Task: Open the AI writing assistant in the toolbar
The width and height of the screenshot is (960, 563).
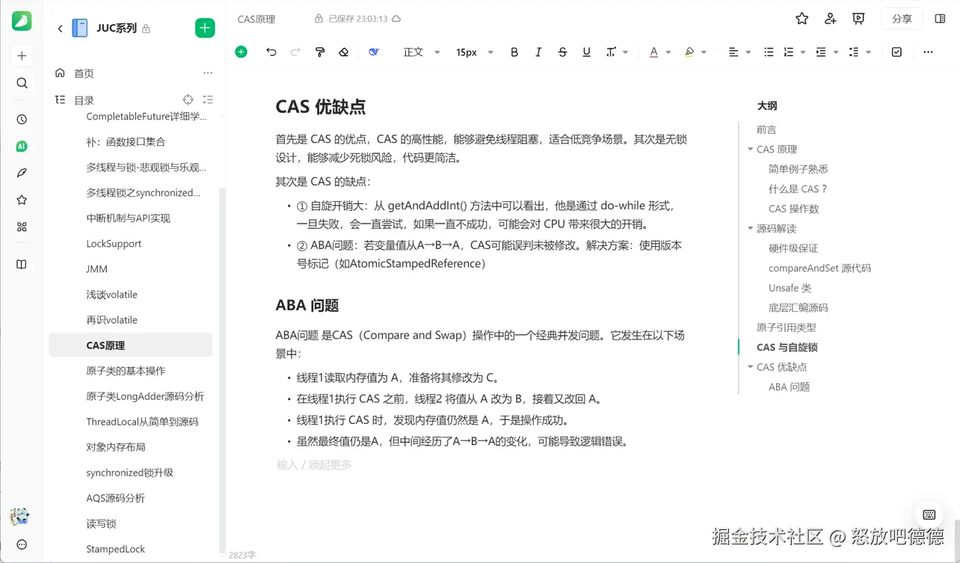Action: (373, 52)
